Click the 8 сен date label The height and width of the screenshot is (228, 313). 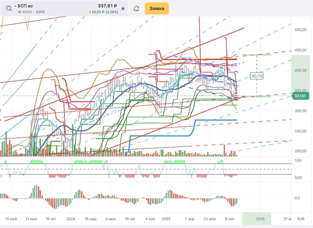coord(230,219)
